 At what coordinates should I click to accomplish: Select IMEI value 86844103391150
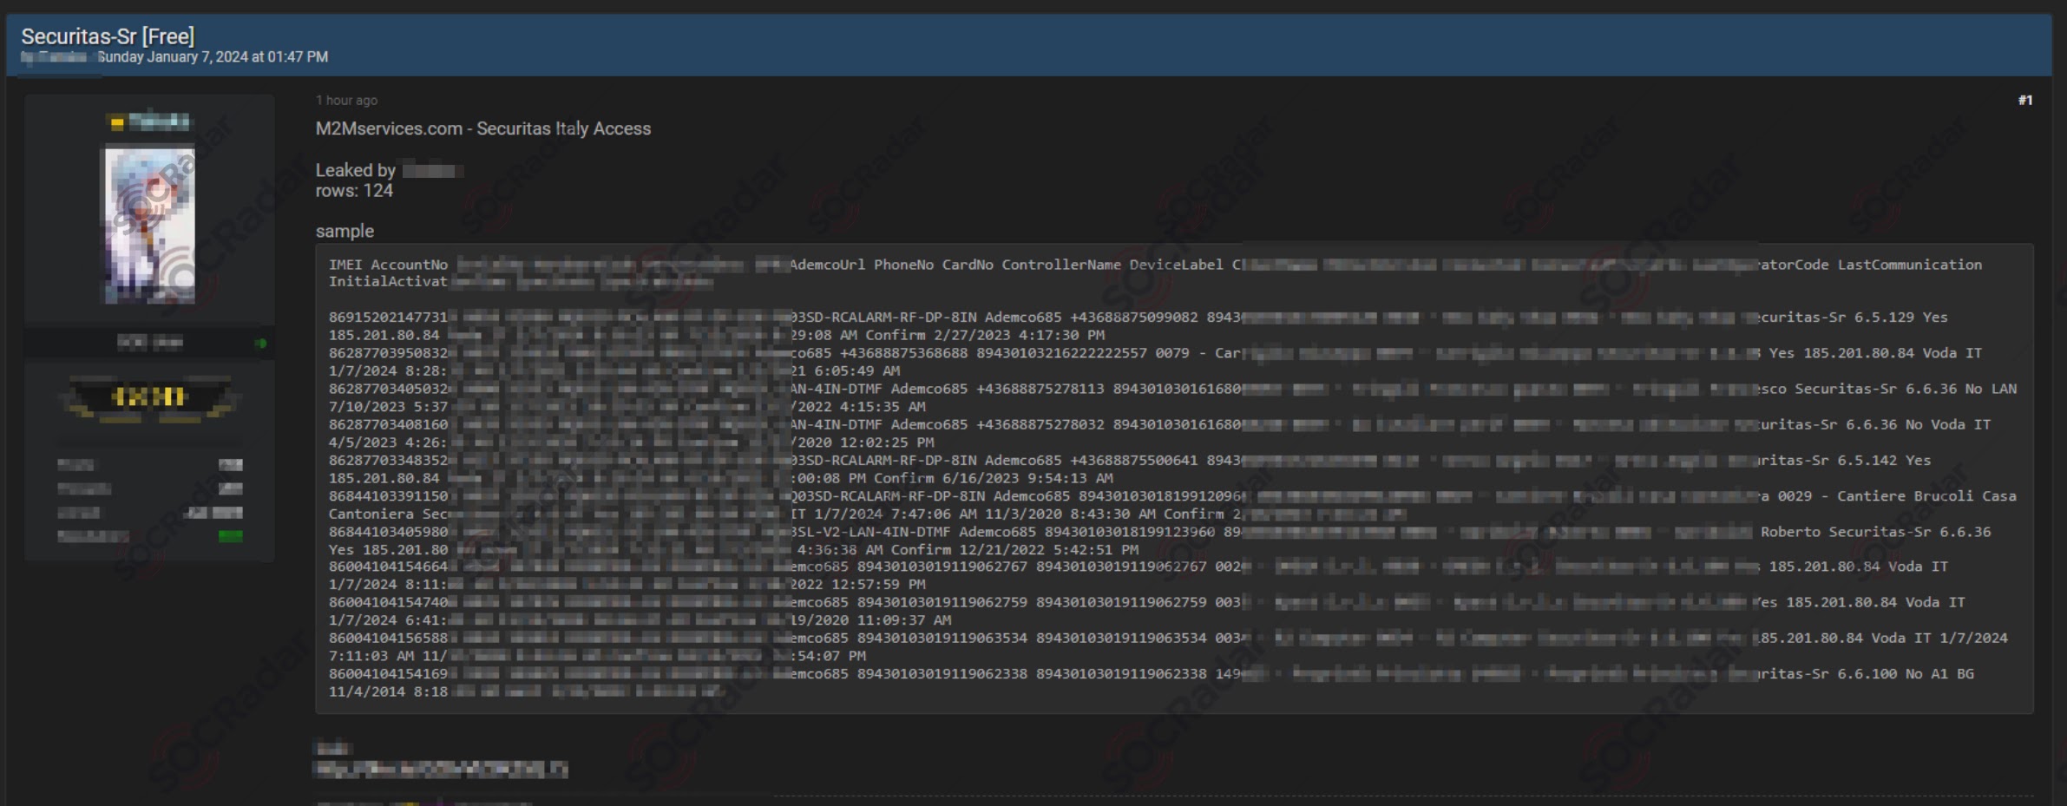point(388,496)
